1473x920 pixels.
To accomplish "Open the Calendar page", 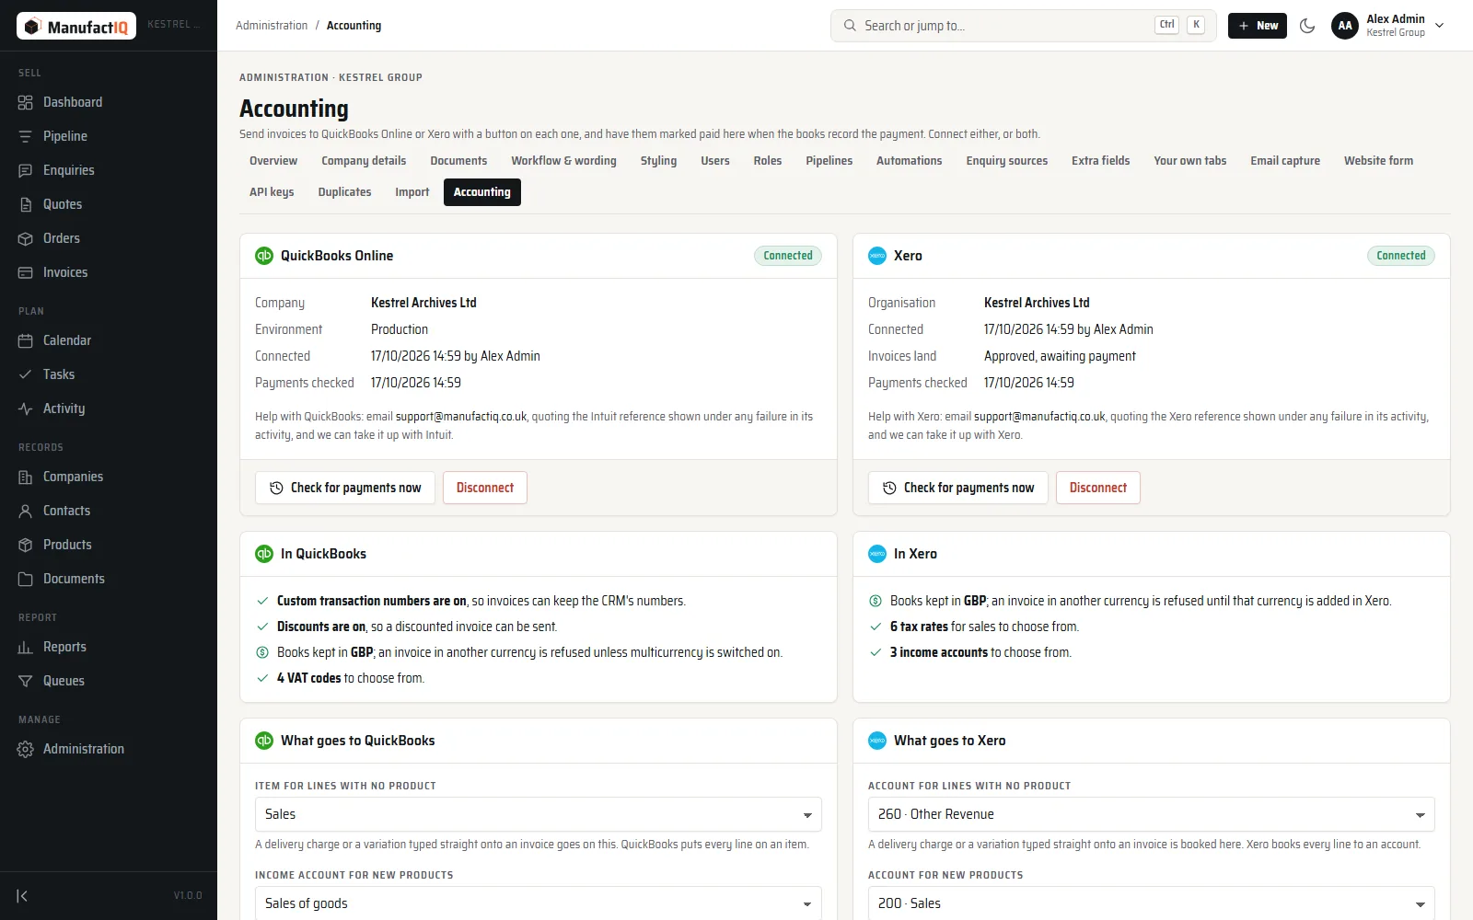I will (x=109, y=340).
